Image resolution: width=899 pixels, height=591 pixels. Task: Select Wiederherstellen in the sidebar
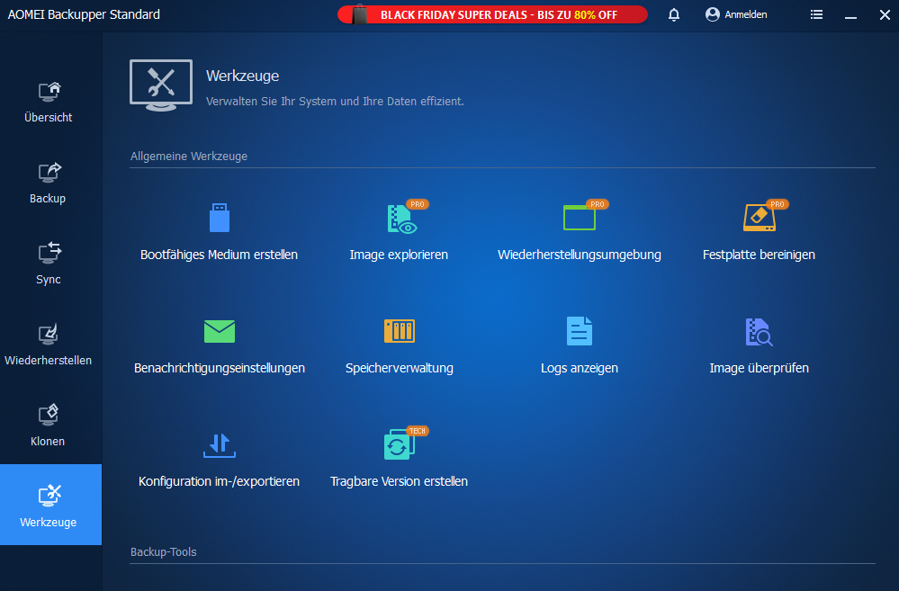coord(49,345)
